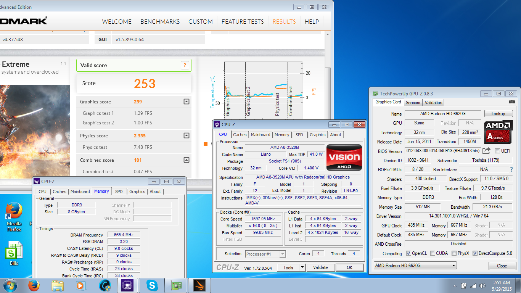This screenshot has width=521, height=293.
Task: Click the GPU-Z taskbar icon
Action: 176,285
